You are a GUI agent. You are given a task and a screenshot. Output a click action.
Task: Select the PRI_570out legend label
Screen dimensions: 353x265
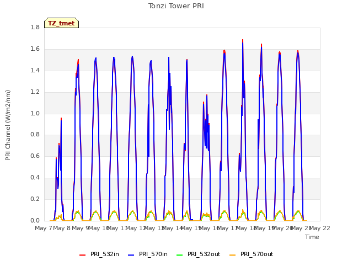pos(256,254)
